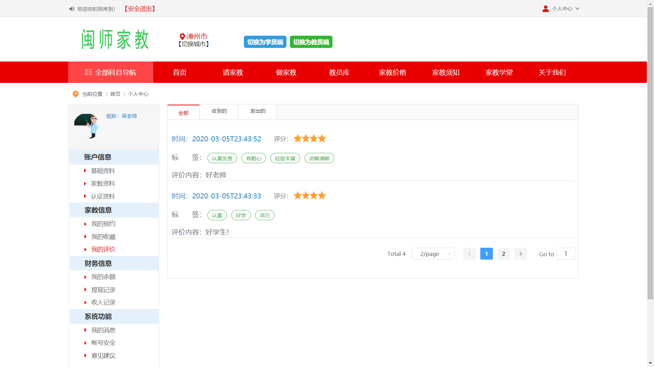654x367 pixels.
Task: Expand the 个人中心 dropdown chevron
Action: tap(577, 9)
